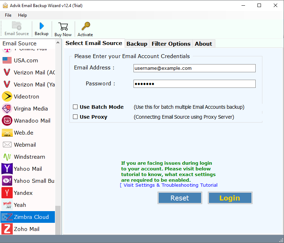
Task: Click the Use Proxy label text
Action: coord(93,117)
